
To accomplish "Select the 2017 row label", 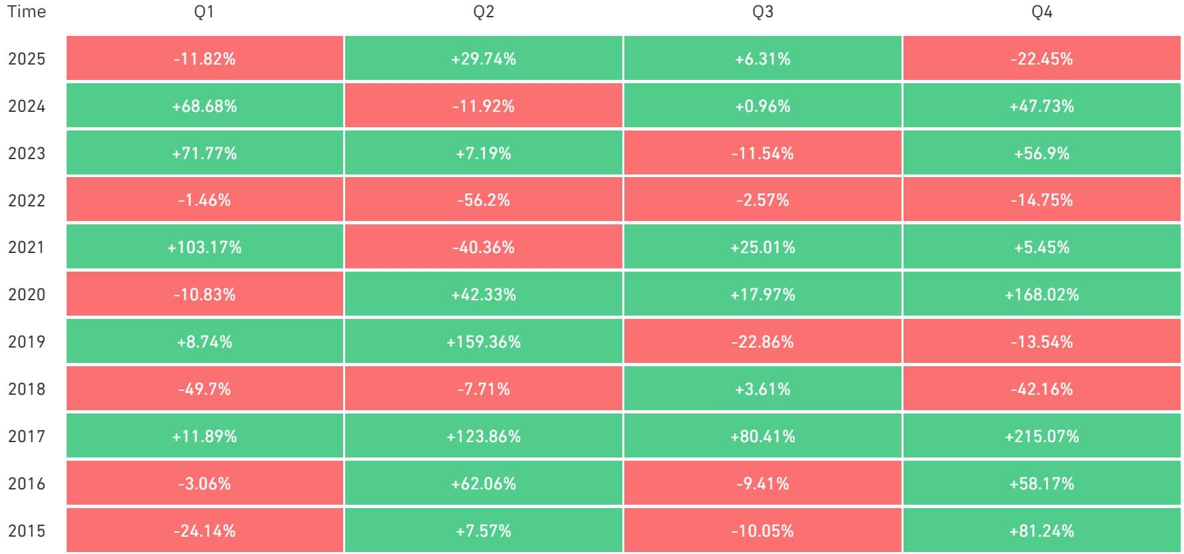I will coord(27,436).
